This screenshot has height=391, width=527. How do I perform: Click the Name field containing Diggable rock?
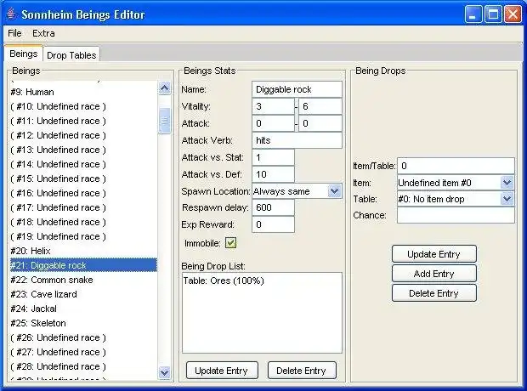click(297, 89)
